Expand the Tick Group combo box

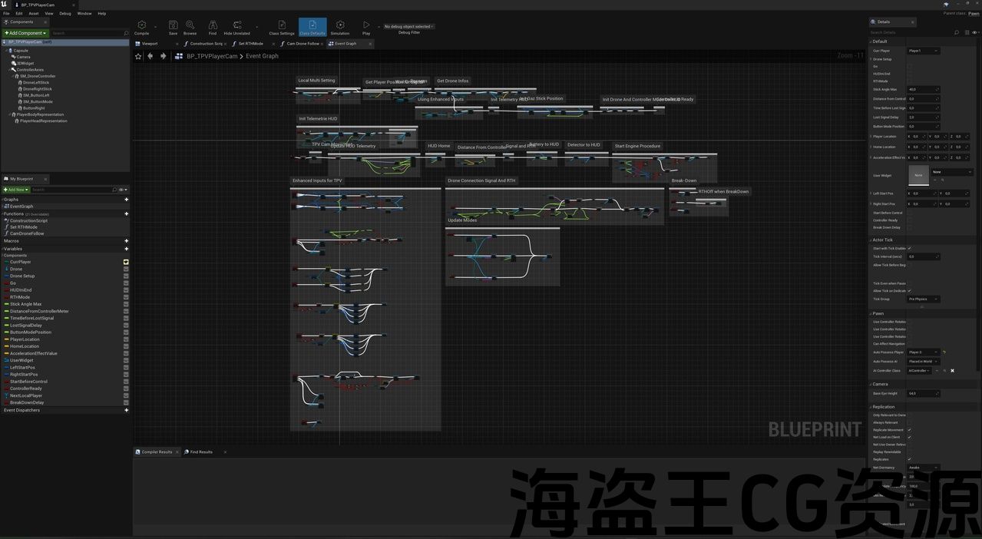924,299
